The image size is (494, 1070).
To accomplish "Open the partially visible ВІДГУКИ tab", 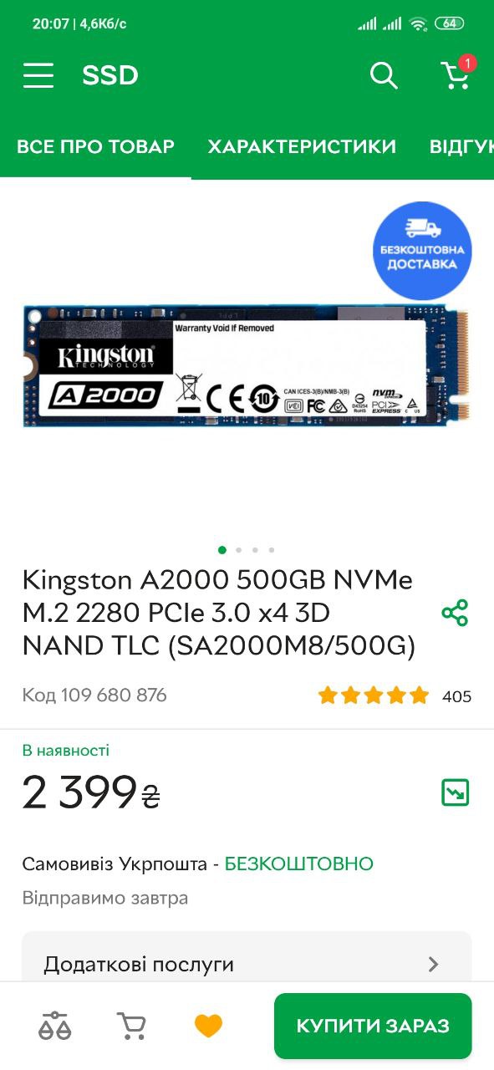I will (461, 146).
